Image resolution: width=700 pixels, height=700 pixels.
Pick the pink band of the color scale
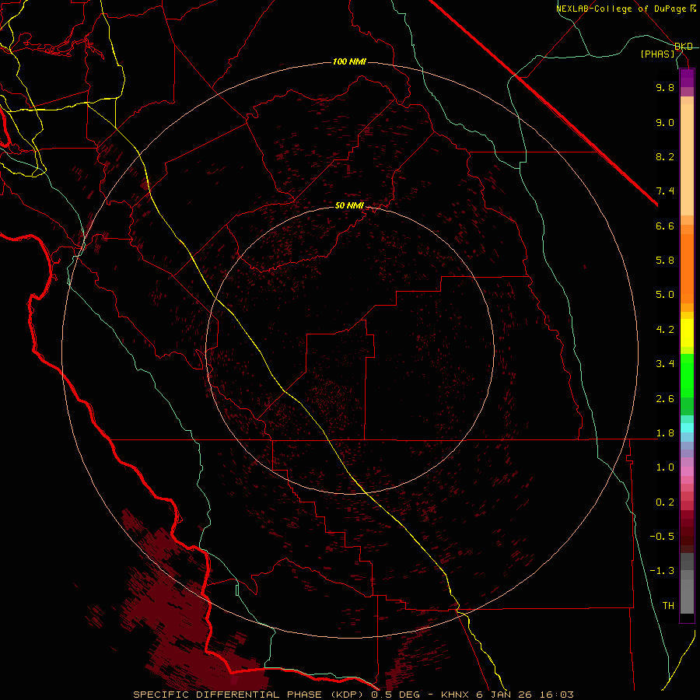pos(687,471)
